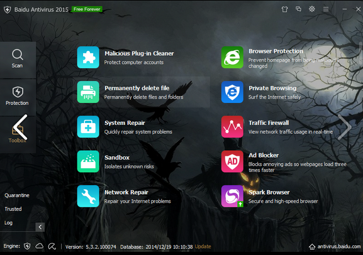Screen dimensions: 363x255
Task: Open the Network Repair wrench icon
Action: tap(88, 196)
